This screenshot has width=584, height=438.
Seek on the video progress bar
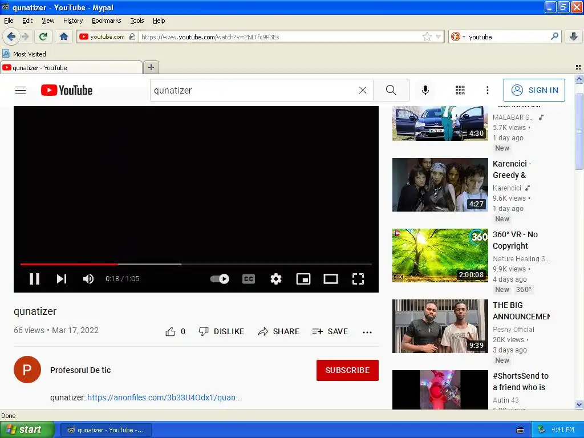pyautogui.click(x=196, y=264)
